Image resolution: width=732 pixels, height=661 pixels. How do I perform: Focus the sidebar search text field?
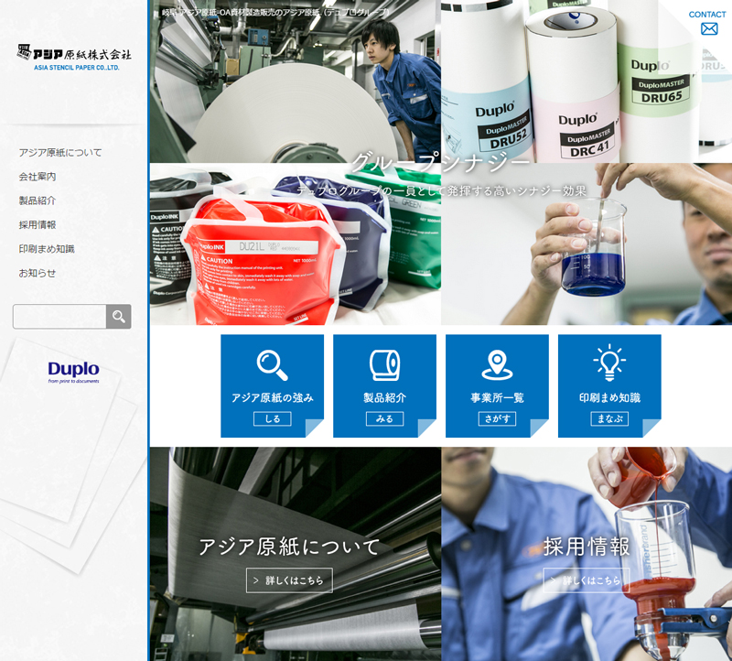pyautogui.click(x=59, y=317)
